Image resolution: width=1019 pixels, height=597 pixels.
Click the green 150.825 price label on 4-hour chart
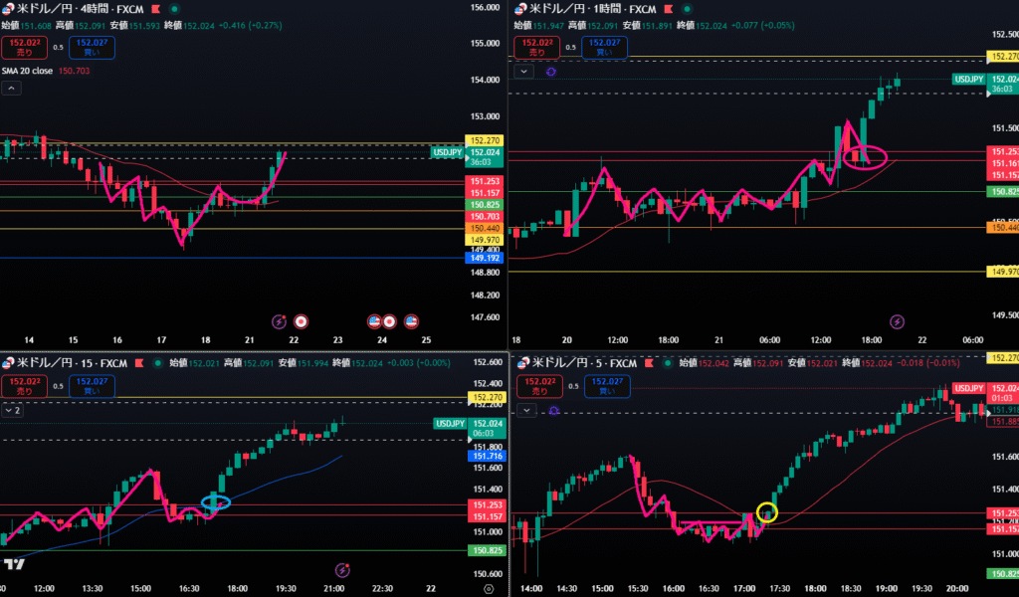coord(485,204)
